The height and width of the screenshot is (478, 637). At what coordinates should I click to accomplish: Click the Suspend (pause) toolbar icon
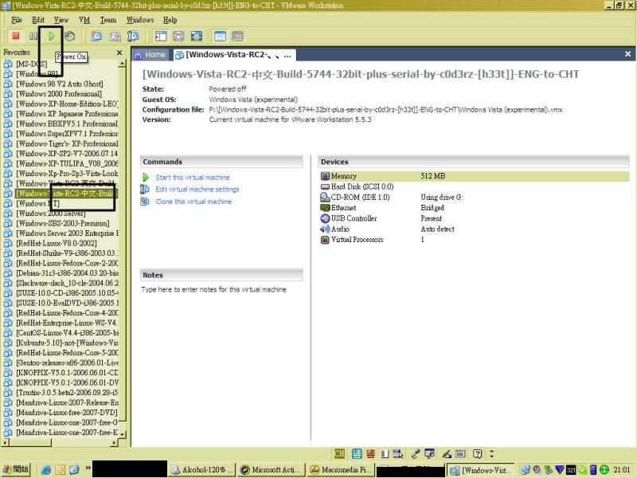coord(33,36)
